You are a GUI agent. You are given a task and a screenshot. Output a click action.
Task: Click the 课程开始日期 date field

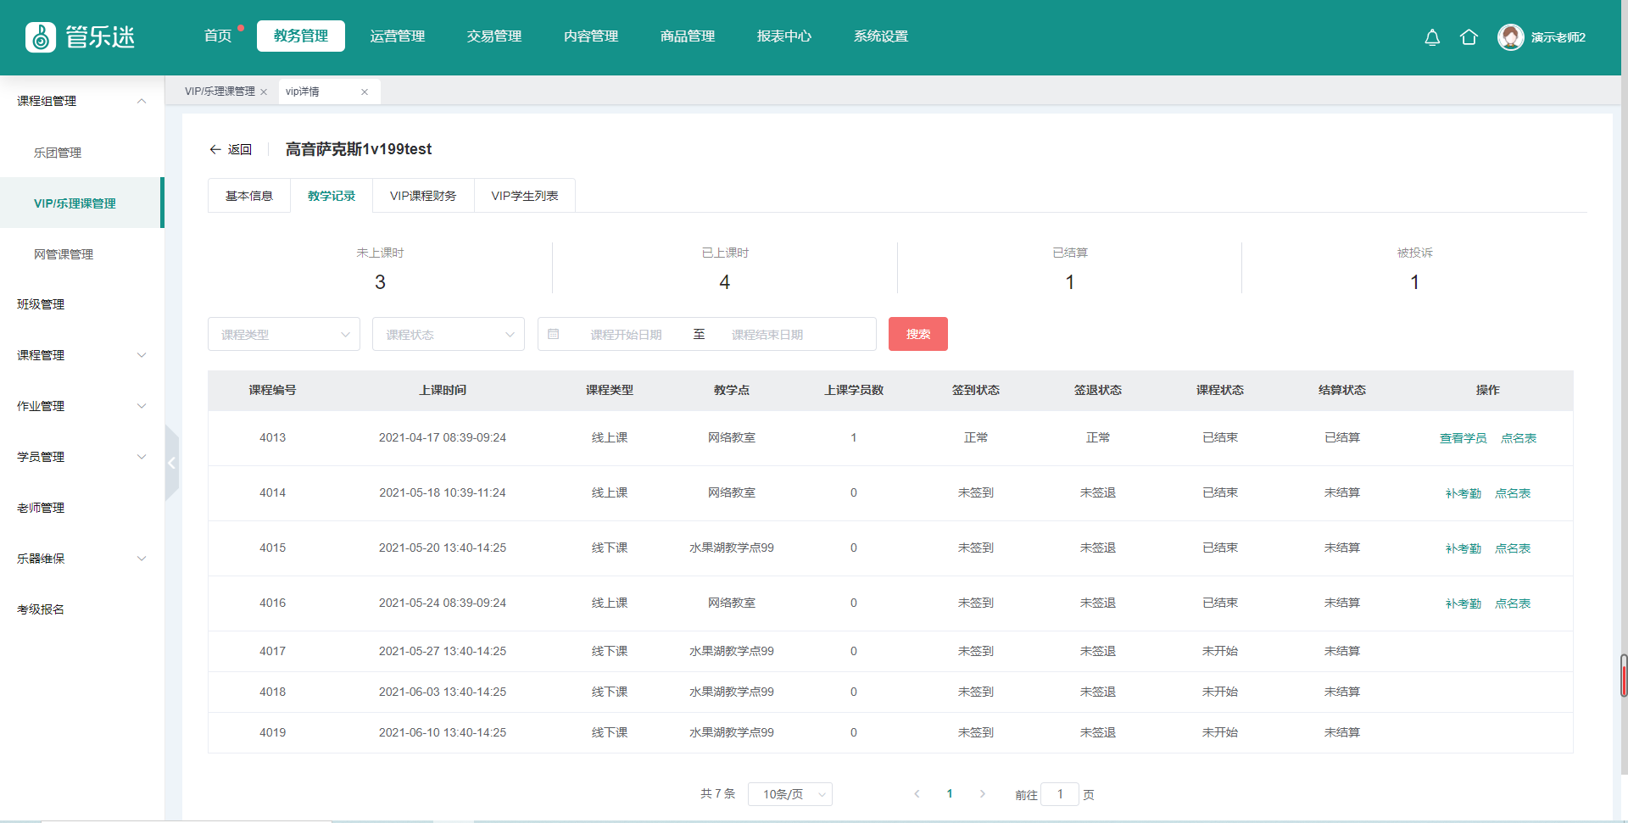pyautogui.click(x=626, y=335)
